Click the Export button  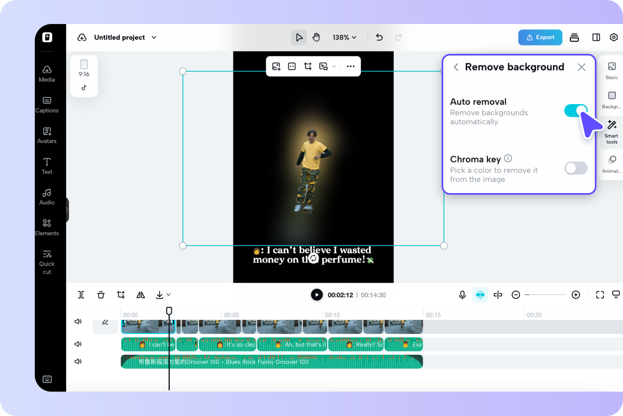point(540,37)
